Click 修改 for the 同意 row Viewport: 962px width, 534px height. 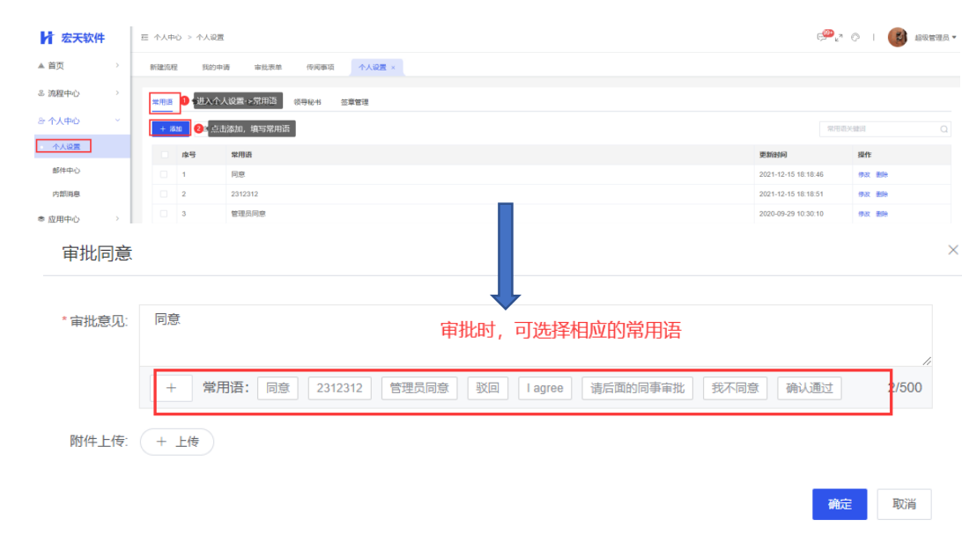click(x=864, y=174)
